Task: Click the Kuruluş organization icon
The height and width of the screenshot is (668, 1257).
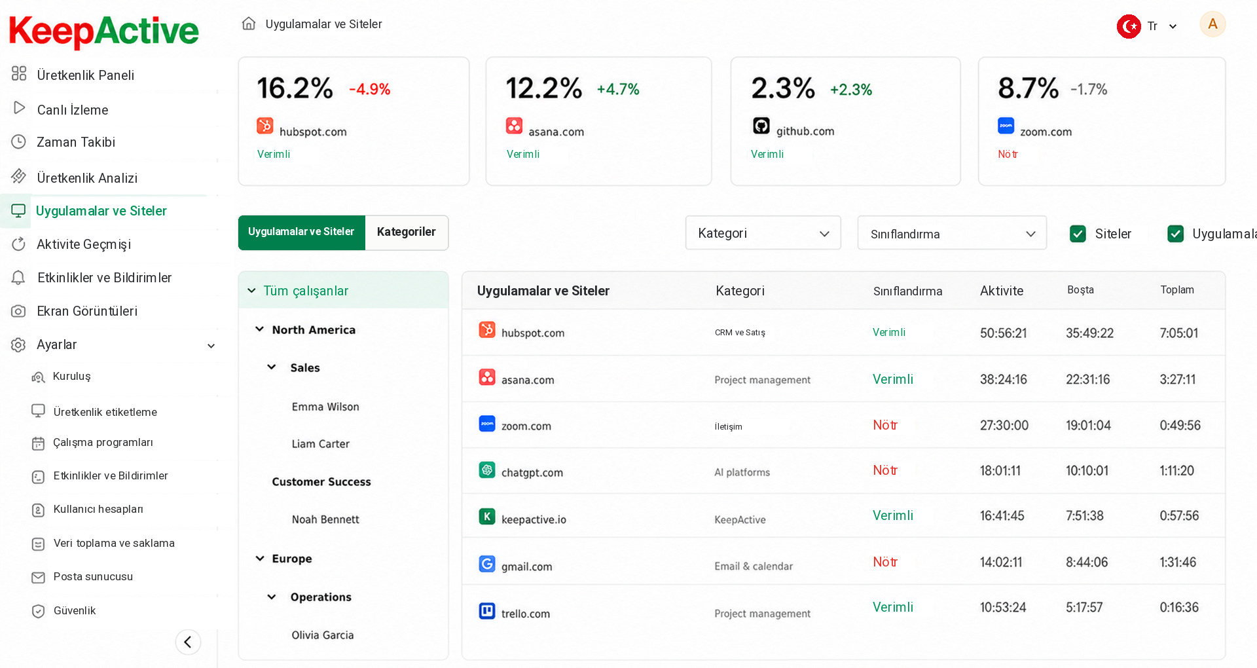Action: (39, 377)
